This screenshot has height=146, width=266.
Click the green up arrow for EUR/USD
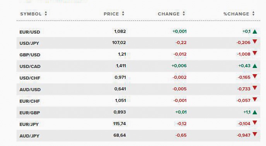pos(255,32)
